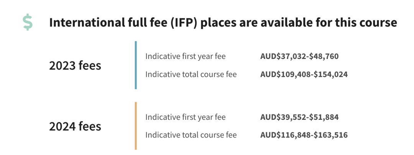414x155 pixels.
Task: Select the 2024 fees label
Action: 75,126
